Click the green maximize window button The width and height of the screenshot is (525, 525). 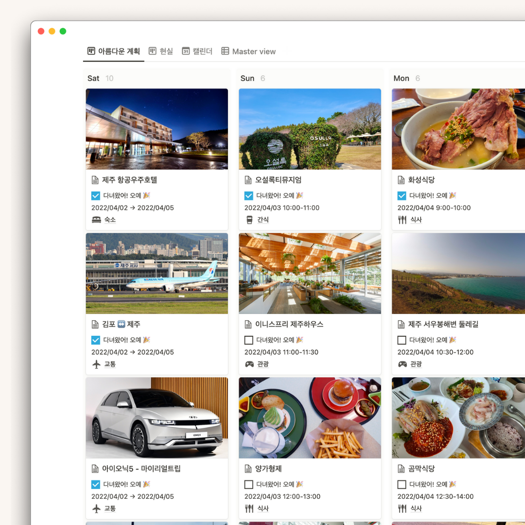(63, 31)
